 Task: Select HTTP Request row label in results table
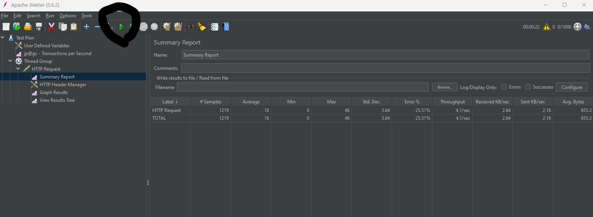click(167, 110)
